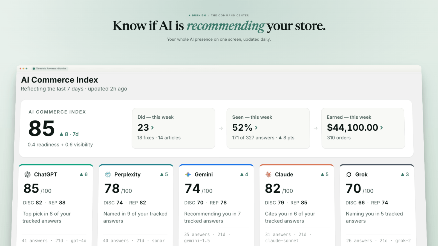
Task: Click 'DISC 74' on the Perplexity card
Action: (x=113, y=203)
